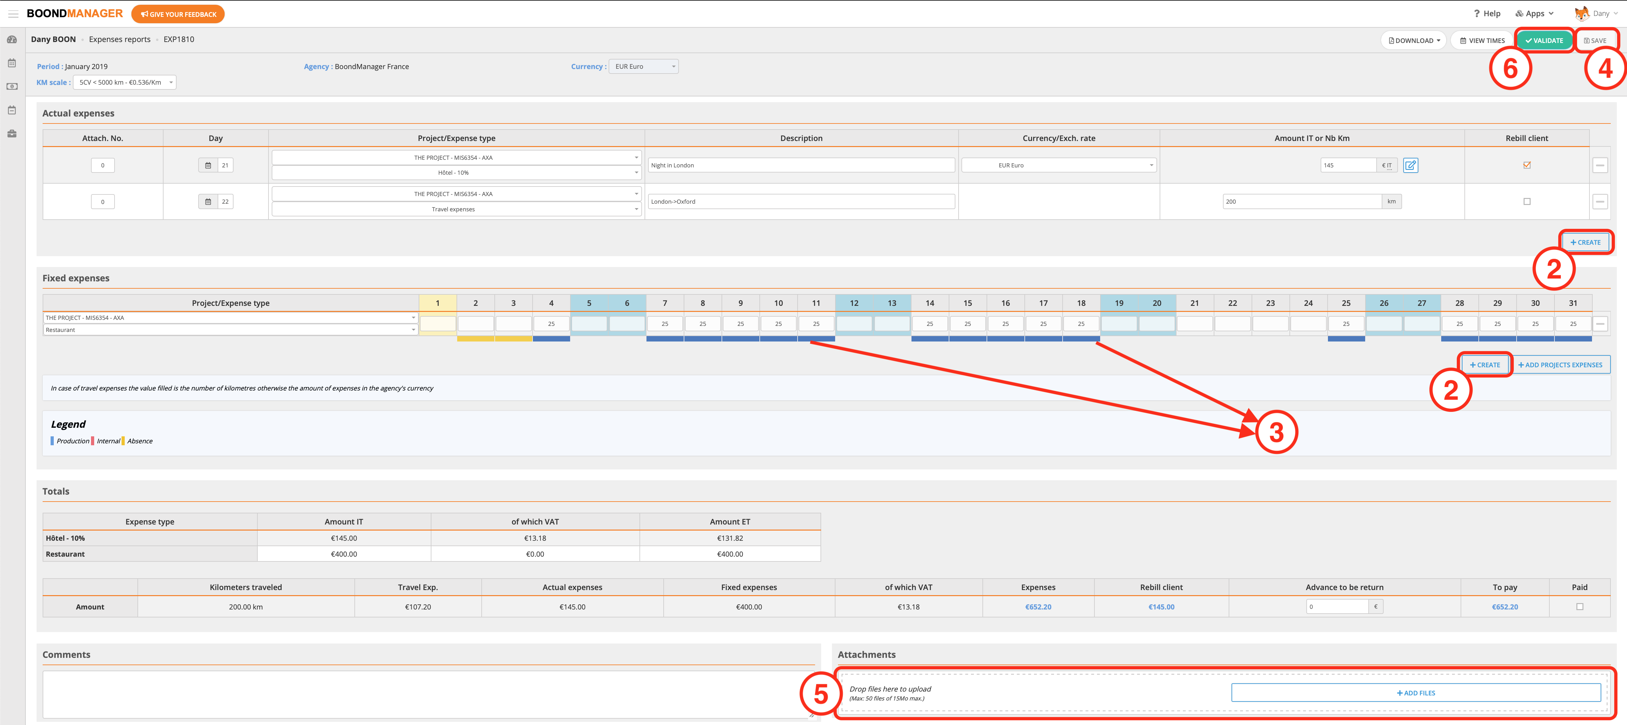Open the dashboard gauge sidebar icon

pos(12,39)
